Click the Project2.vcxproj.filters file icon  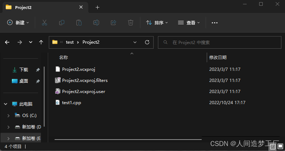point(58,80)
